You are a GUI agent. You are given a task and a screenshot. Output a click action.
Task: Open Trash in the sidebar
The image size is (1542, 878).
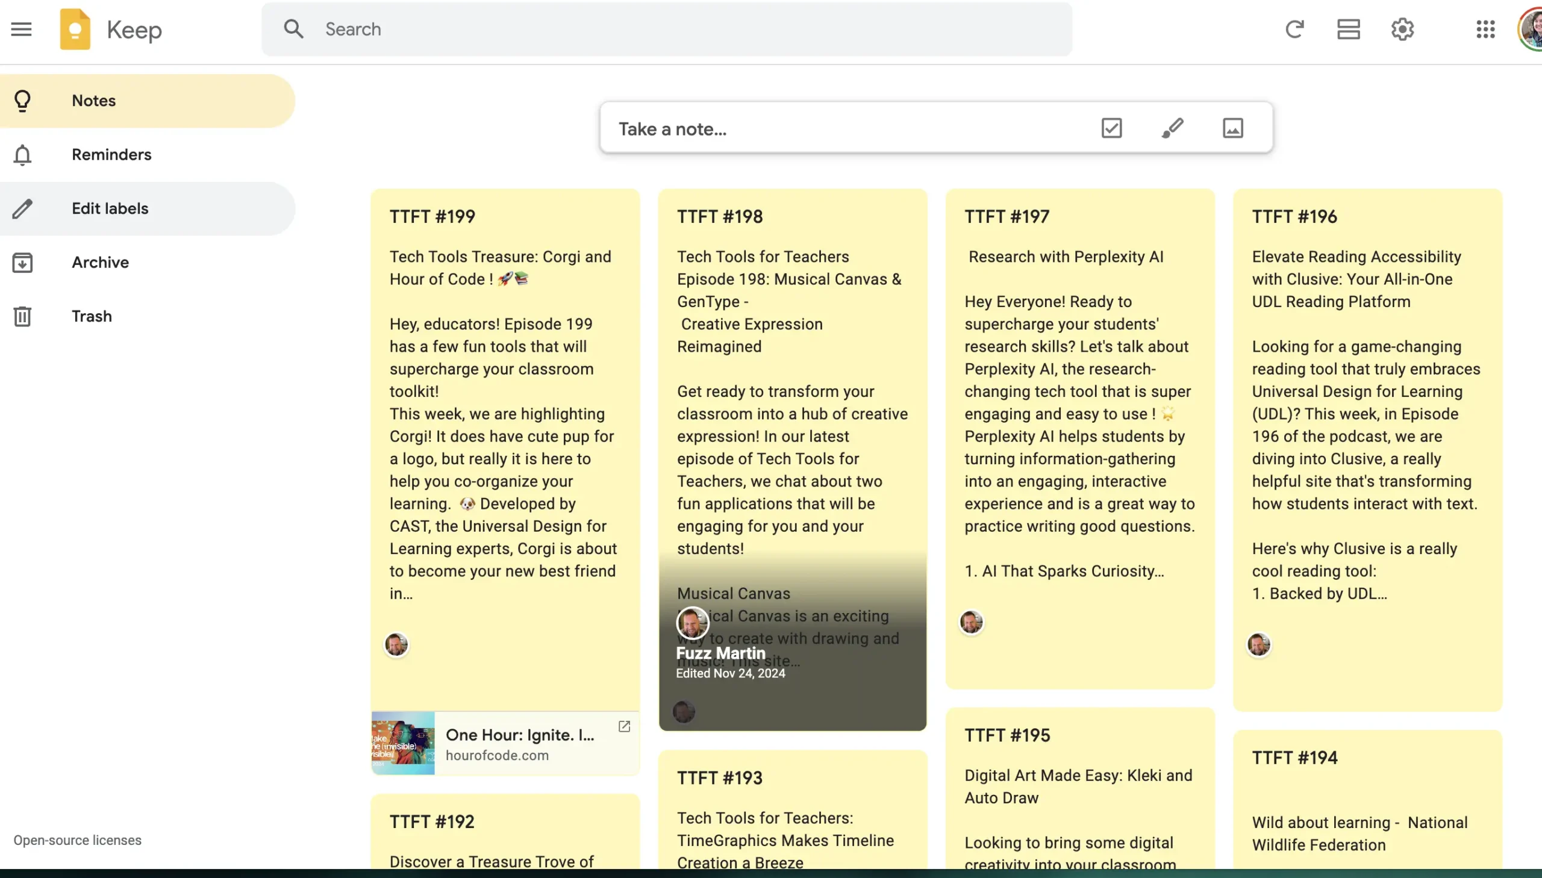(148, 316)
